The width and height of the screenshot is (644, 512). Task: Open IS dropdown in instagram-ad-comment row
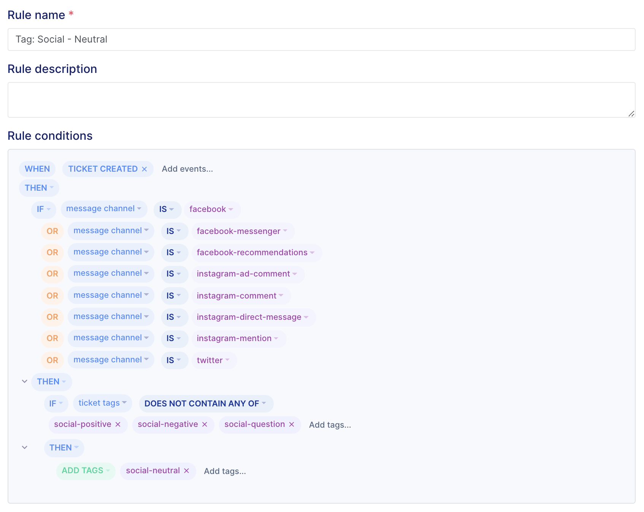pyautogui.click(x=174, y=274)
